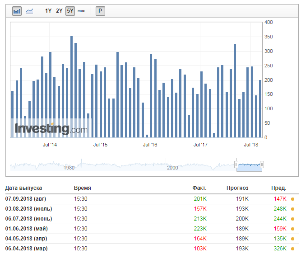Click the Jul '17 axis label

point(200,145)
